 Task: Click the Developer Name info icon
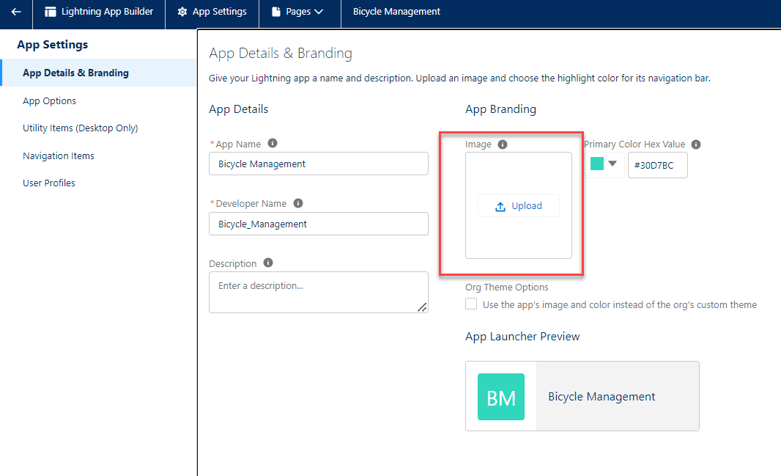coord(298,202)
